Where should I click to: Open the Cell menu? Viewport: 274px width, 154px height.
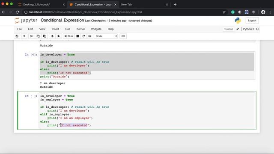coord(68,29)
